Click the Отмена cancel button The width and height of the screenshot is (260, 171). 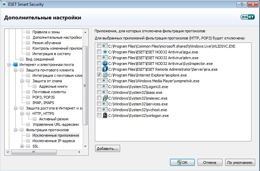click(210, 163)
